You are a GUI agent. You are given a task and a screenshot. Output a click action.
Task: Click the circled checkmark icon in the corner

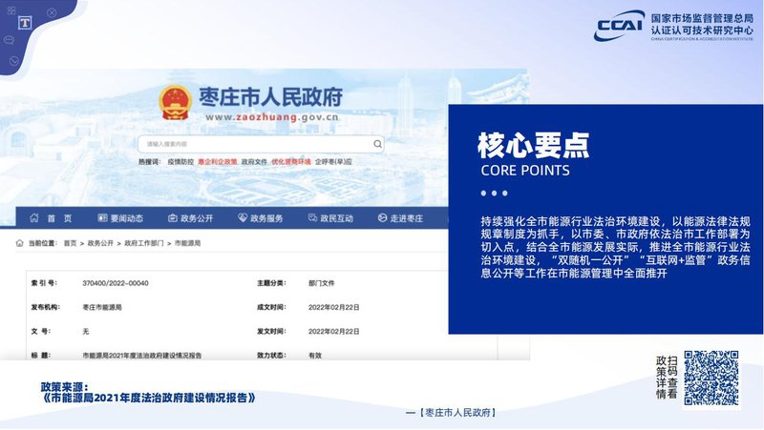(x=14, y=61)
